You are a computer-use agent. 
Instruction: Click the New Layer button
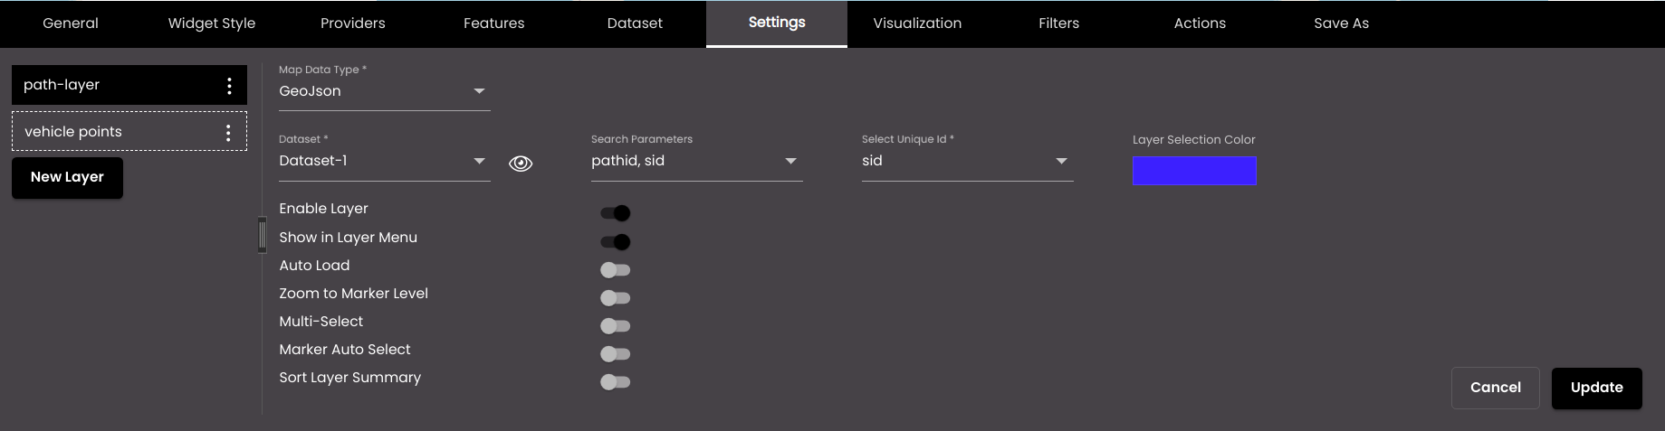68,177
